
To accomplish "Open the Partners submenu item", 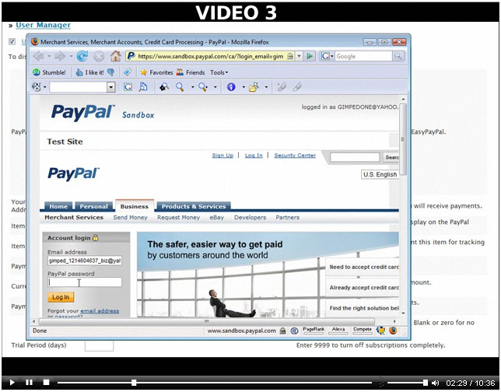I will click(288, 217).
